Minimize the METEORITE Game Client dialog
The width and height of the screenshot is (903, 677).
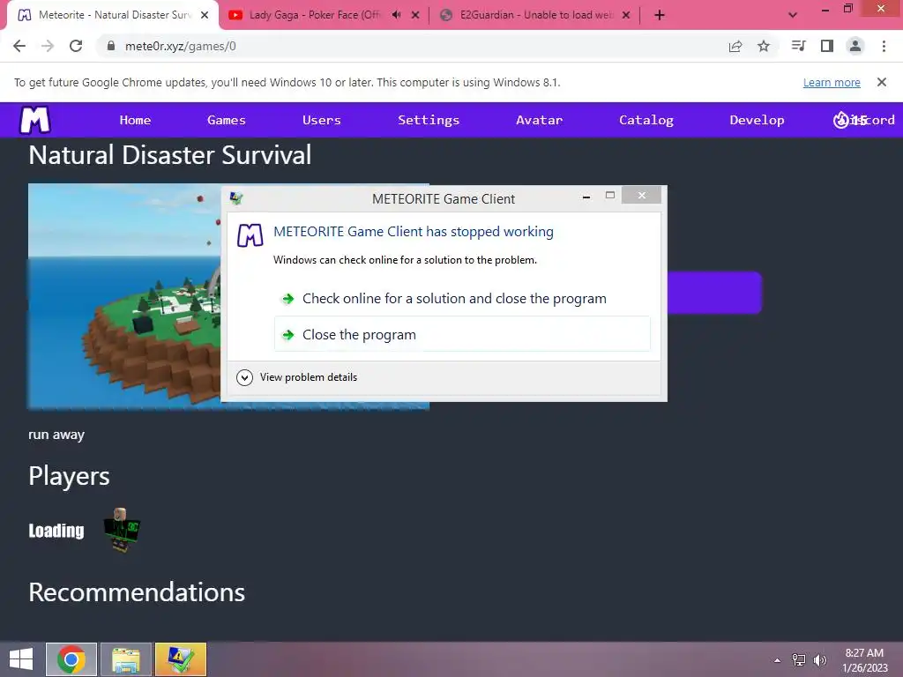click(586, 197)
